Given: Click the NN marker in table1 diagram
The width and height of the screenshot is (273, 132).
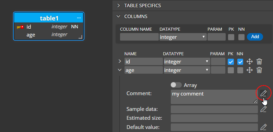Looking at the screenshot, I should click(x=74, y=27).
